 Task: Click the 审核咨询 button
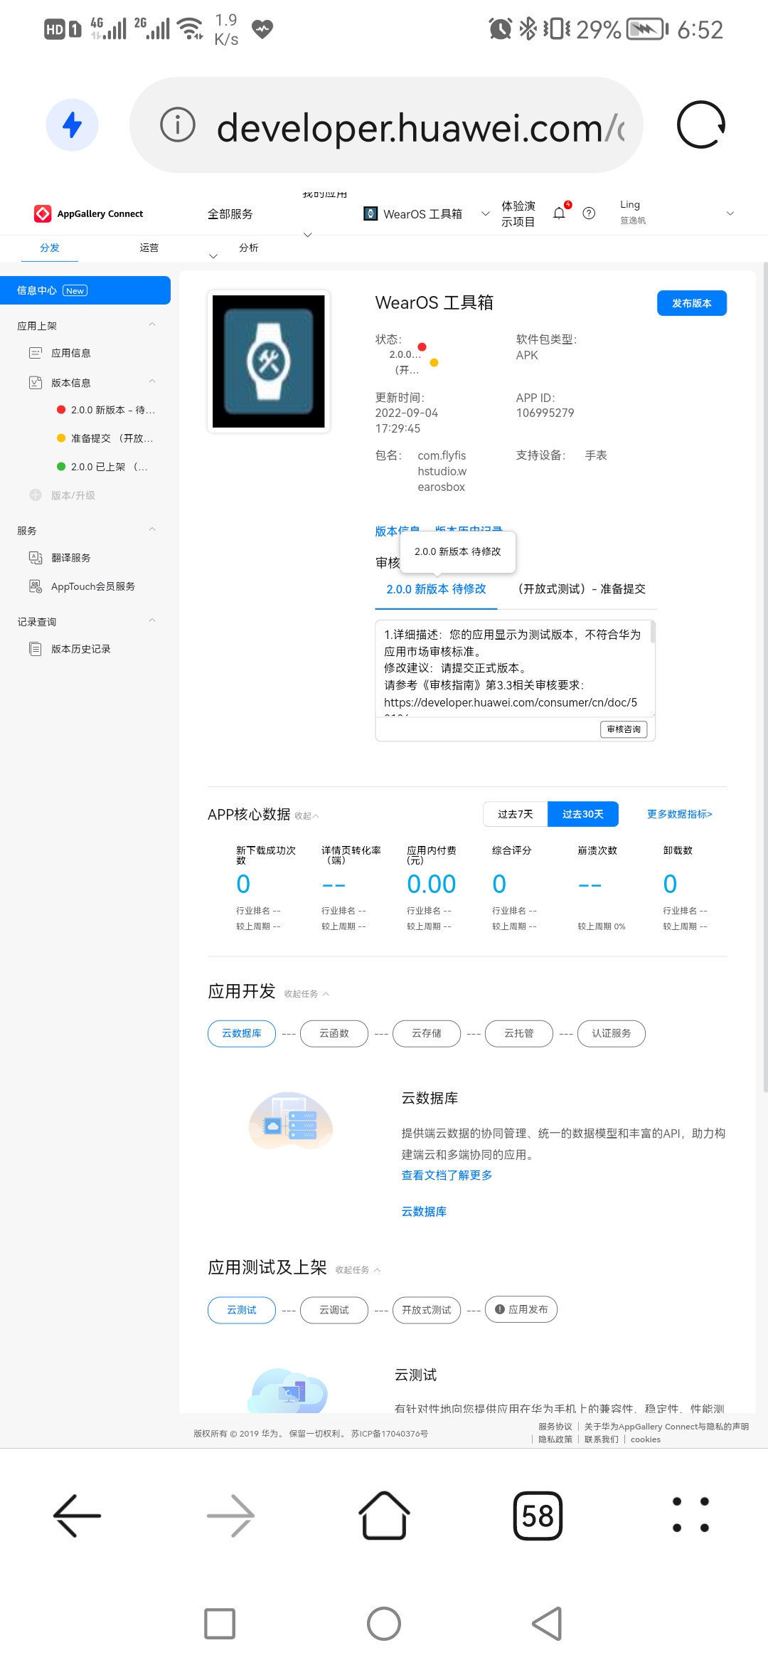pos(624,729)
